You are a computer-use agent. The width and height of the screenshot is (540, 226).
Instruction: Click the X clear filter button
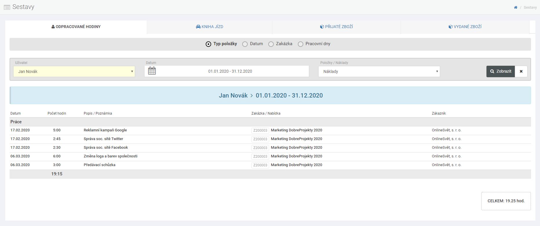coord(521,71)
